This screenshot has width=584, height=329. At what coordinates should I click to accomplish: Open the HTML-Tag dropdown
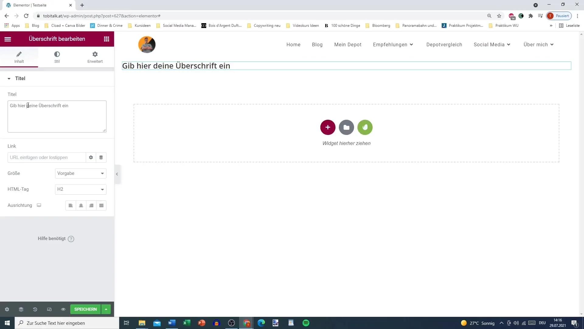(81, 189)
